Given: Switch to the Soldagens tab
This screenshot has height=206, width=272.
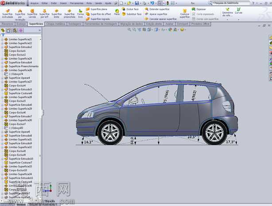Looking at the screenshot, I should click(75, 24).
